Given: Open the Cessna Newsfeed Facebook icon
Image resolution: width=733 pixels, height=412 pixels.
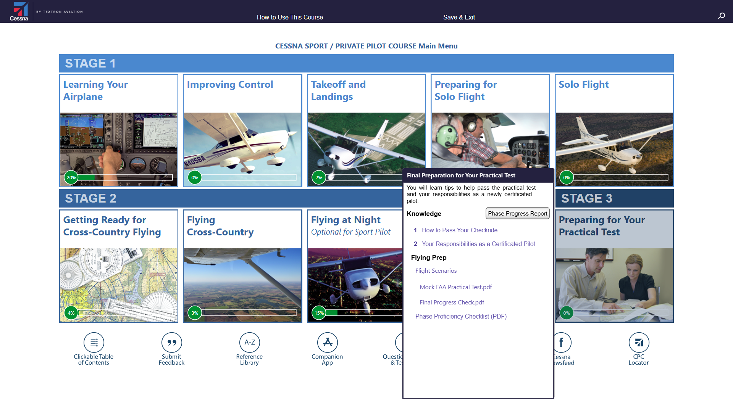Looking at the screenshot, I should pos(562,343).
